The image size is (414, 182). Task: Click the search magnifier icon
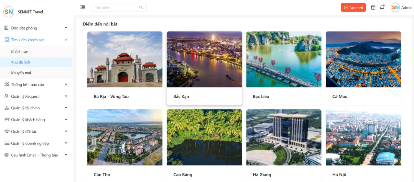tap(141, 7)
